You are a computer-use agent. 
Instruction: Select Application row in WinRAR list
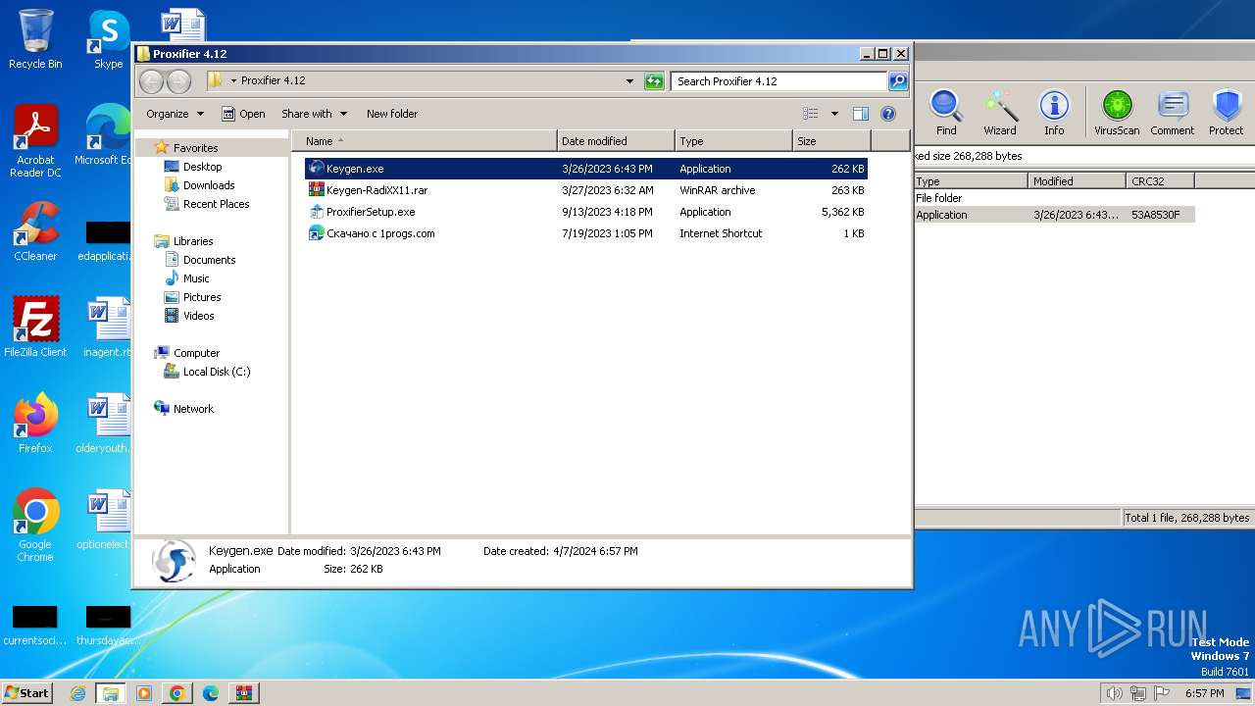click(1054, 215)
